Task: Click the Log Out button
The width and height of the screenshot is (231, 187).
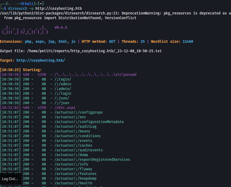Action: [10, 179]
